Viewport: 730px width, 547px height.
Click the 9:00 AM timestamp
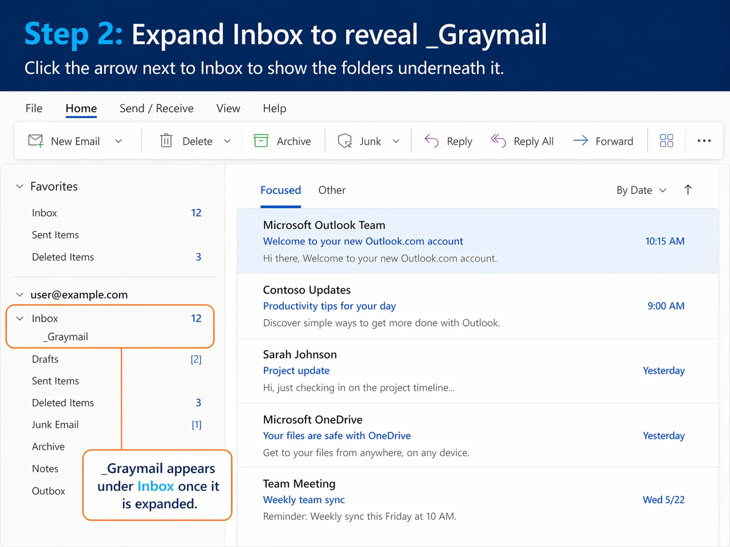pos(666,306)
